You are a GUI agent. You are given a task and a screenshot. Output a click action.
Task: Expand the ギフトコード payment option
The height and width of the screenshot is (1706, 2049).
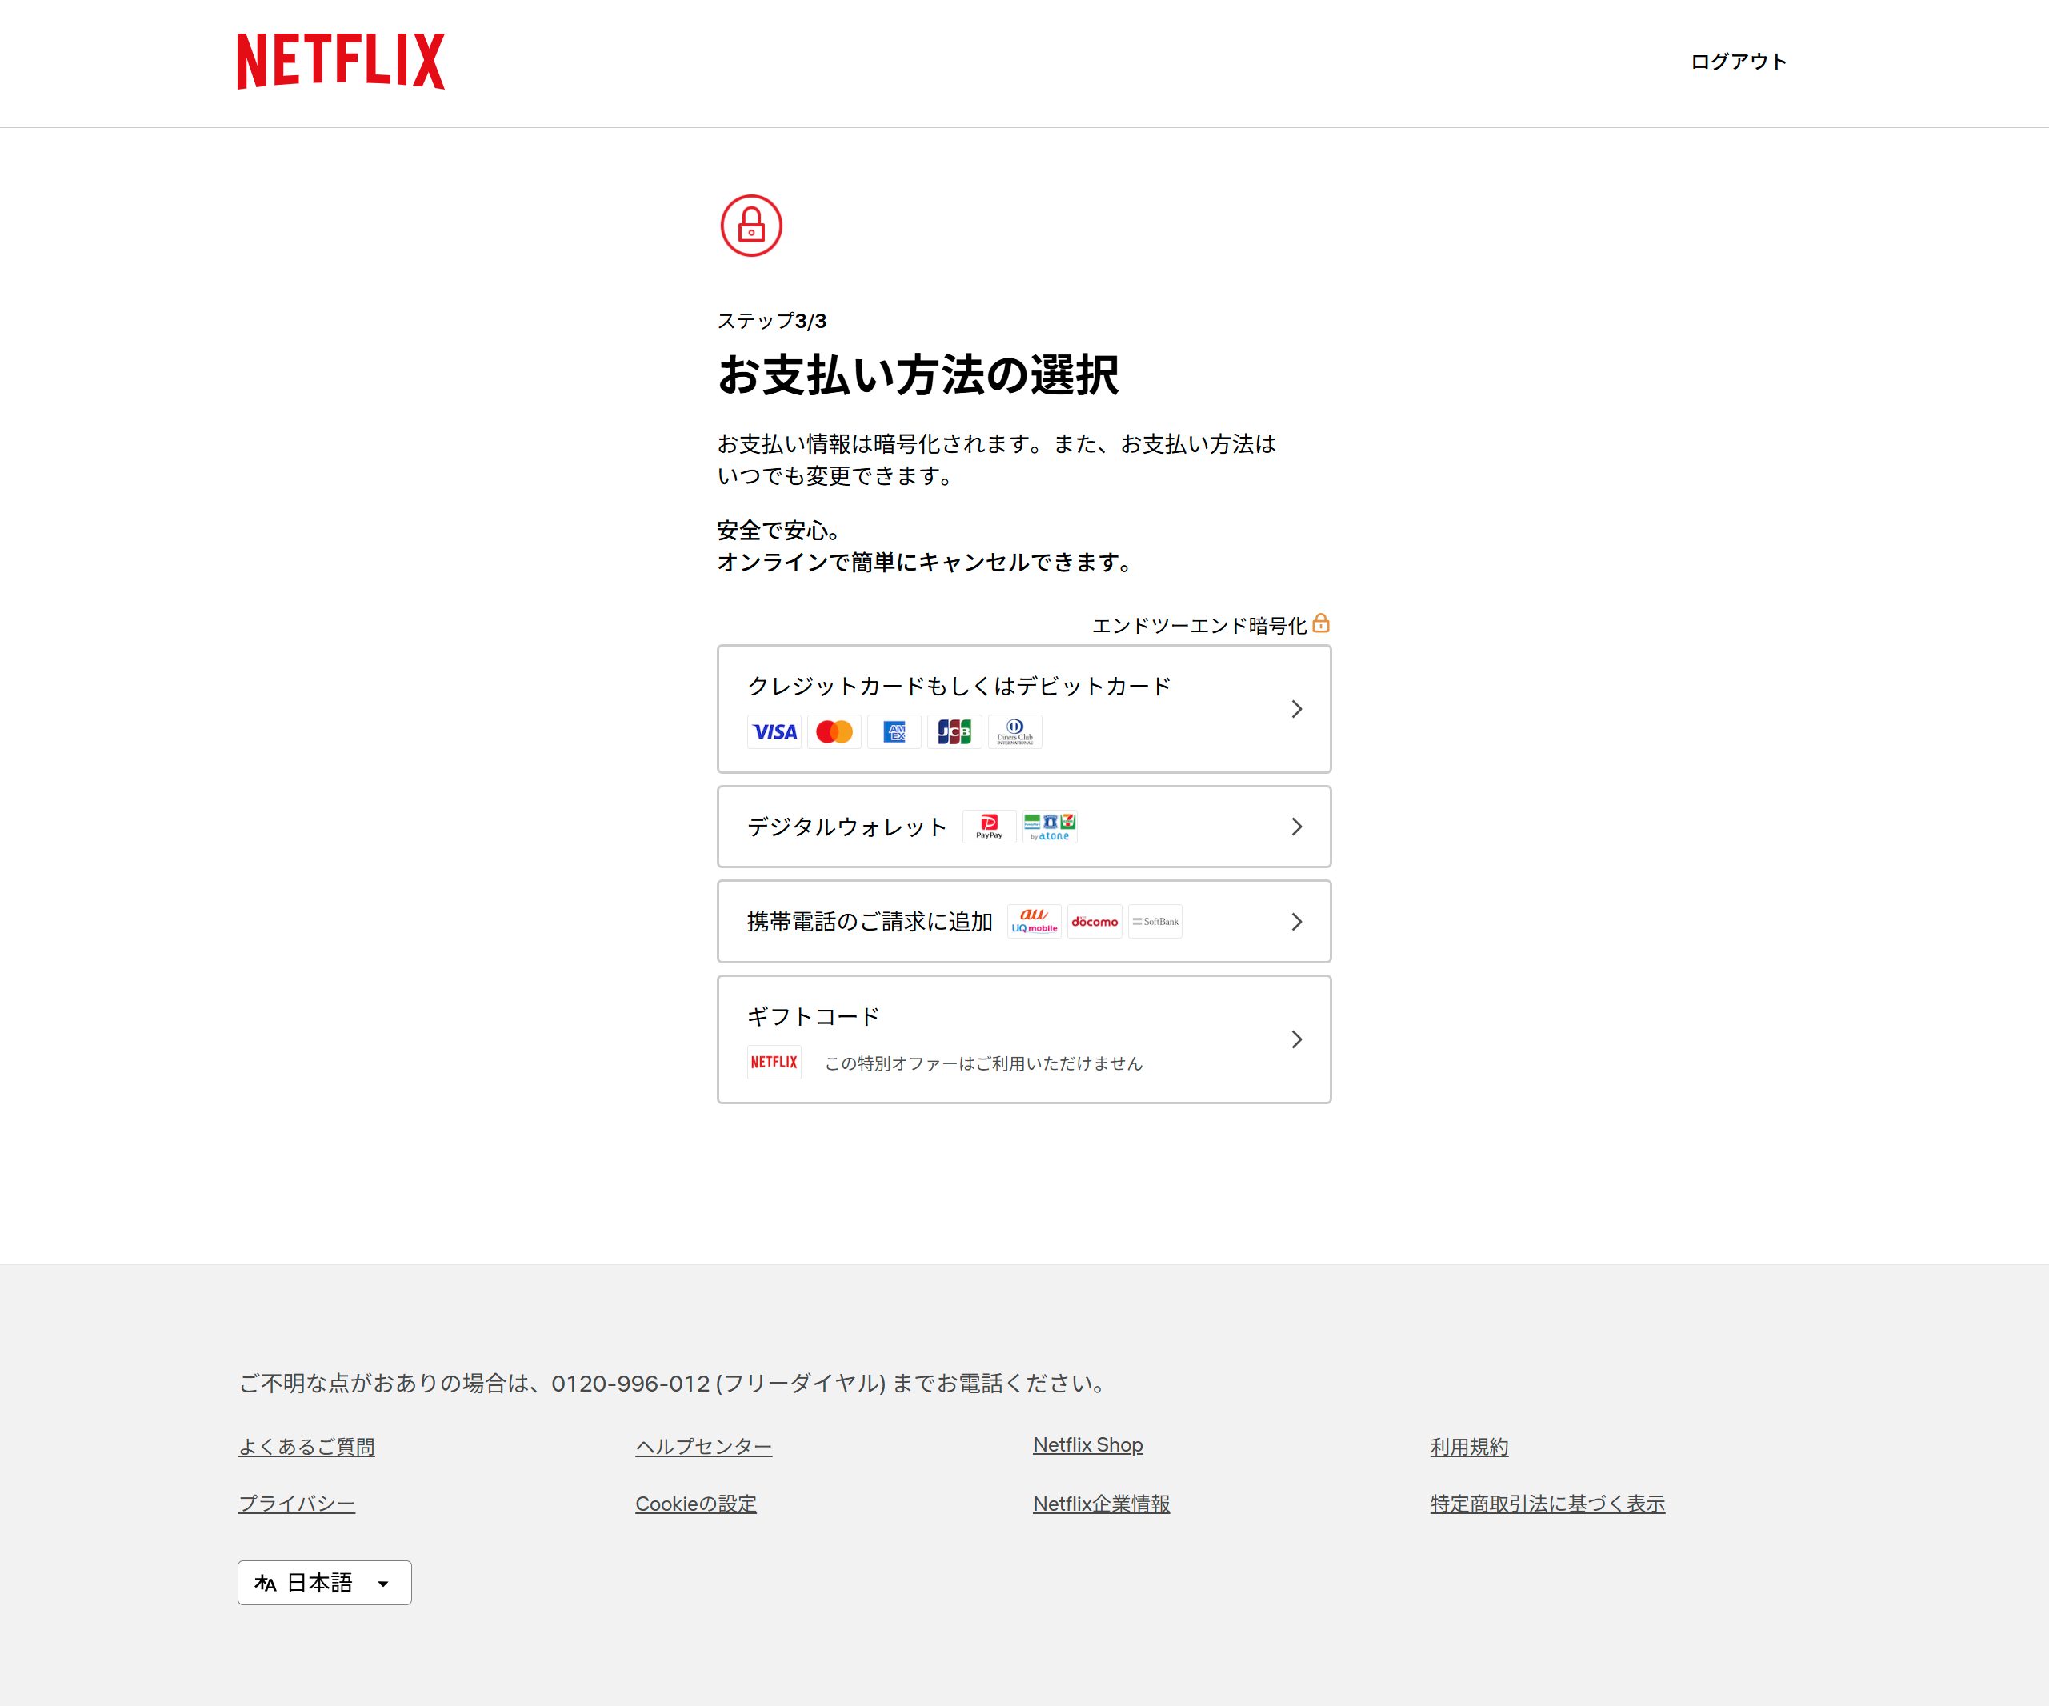tap(1023, 1039)
